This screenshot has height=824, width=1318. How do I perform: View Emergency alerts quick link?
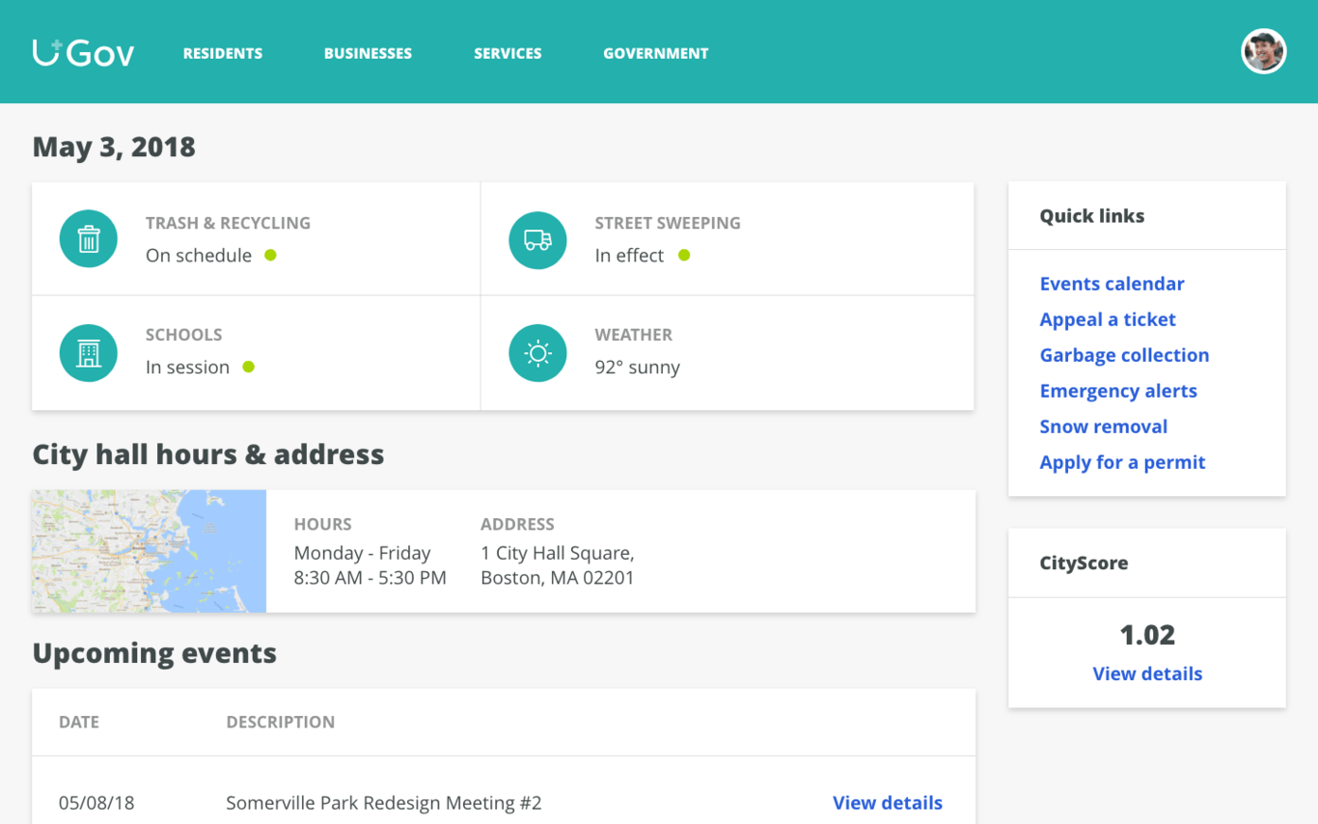(x=1118, y=391)
